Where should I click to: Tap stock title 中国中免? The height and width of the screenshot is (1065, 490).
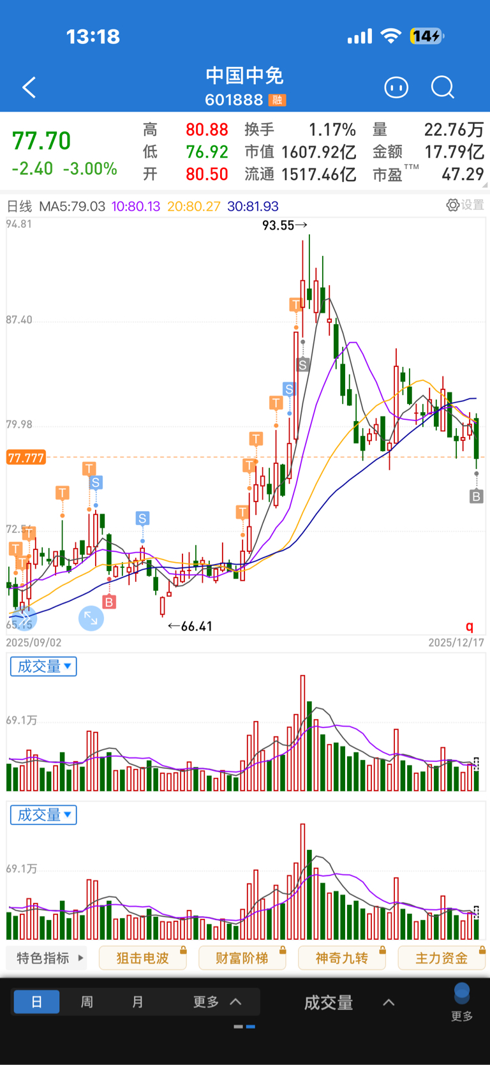tap(245, 76)
